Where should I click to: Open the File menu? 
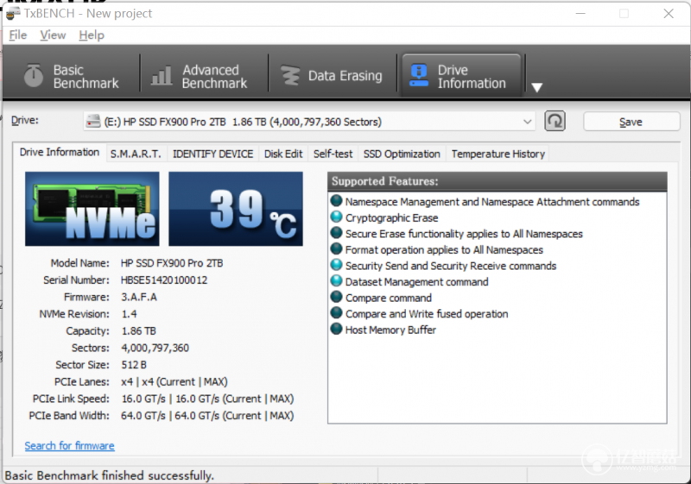point(18,35)
